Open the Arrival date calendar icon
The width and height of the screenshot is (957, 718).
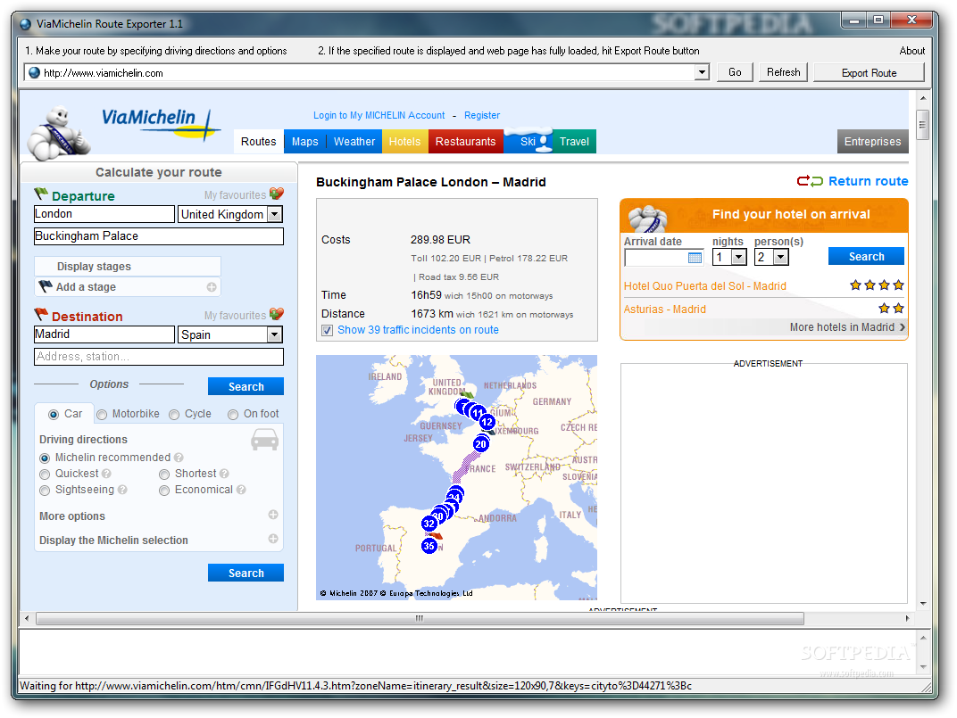click(x=695, y=258)
